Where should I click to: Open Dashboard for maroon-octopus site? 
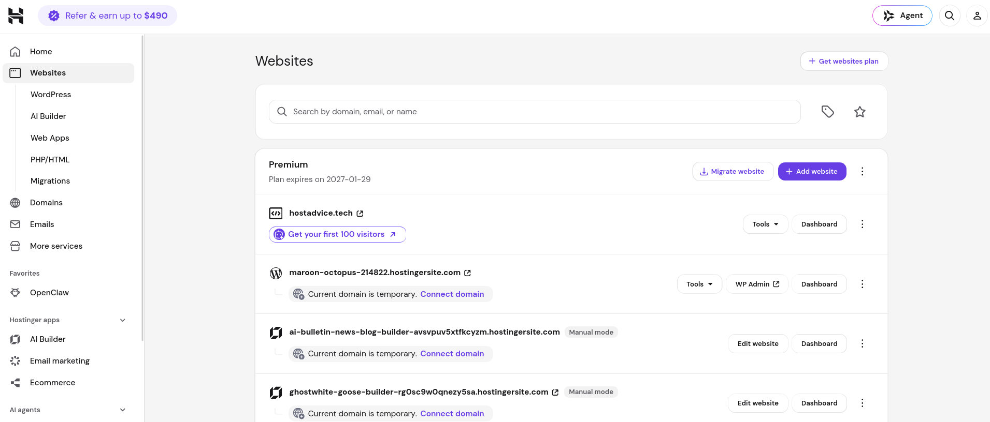(819, 284)
